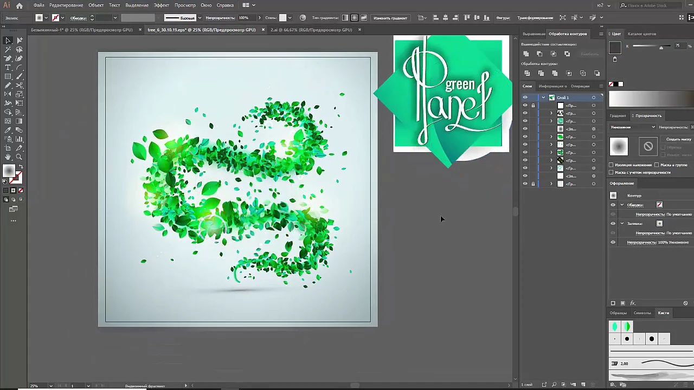Choose the Hand tool
Image resolution: width=694 pixels, height=390 pixels.
[x=8, y=157]
